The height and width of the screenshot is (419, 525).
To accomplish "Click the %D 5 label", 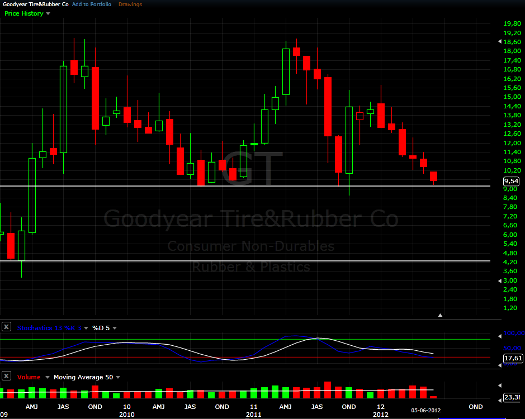I will coord(101,328).
